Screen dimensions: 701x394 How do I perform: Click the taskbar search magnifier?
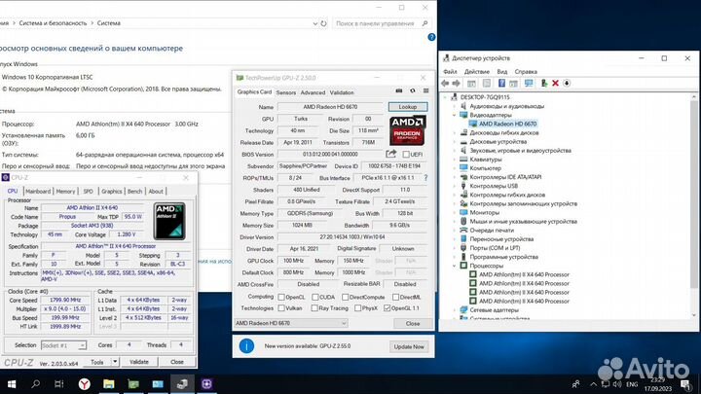point(35,384)
